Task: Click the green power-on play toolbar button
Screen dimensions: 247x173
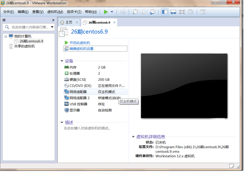Action: coord(106,12)
